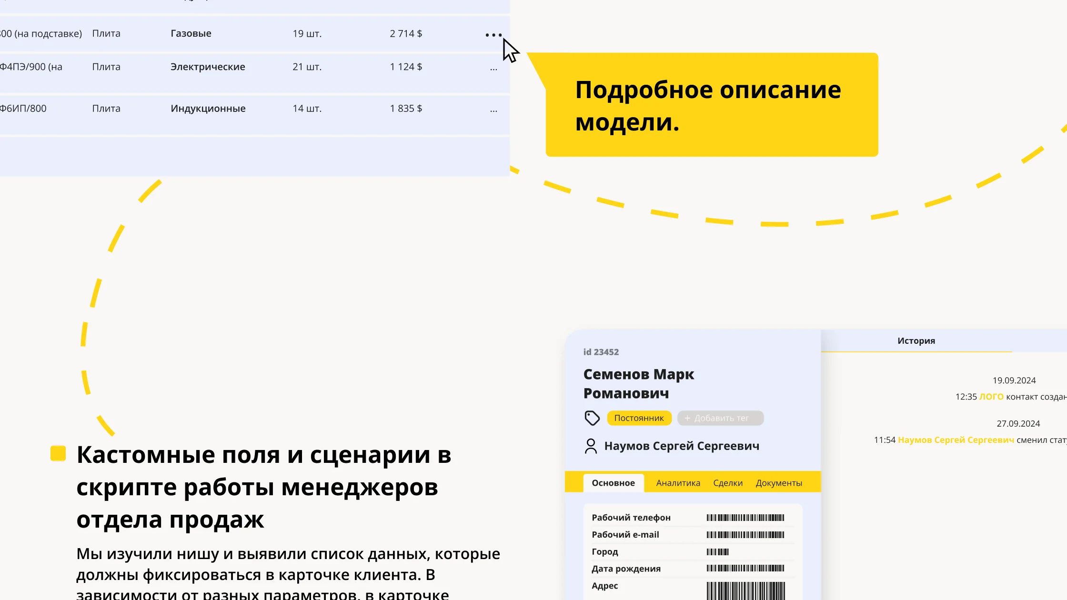Click the Добавить тег button
Viewport: 1067px width, 600px height.
(720, 418)
